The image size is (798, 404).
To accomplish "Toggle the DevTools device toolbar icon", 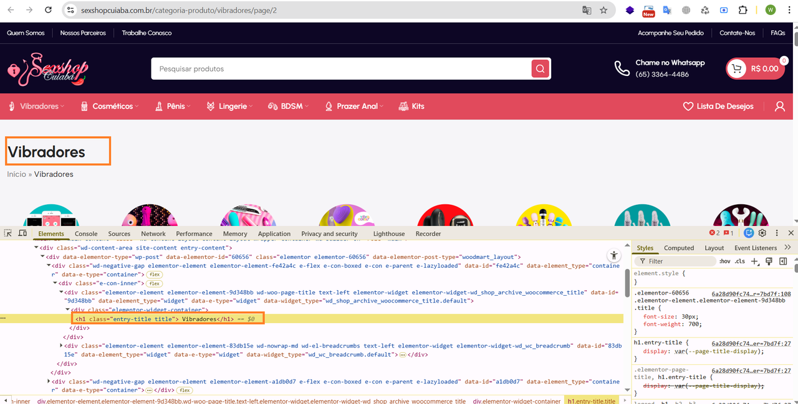I will click(x=22, y=233).
